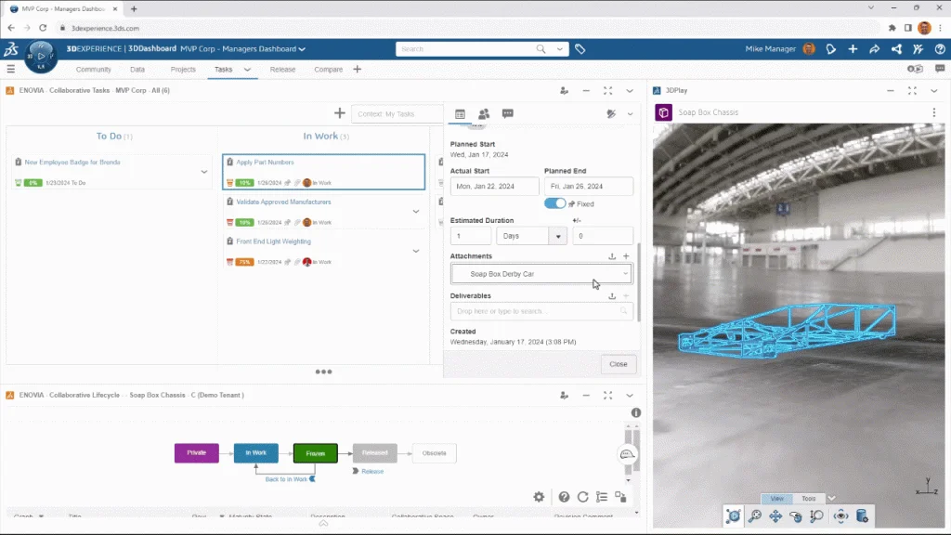
Task: Expand the New Employee Badge task chevron
Action: [203, 172]
